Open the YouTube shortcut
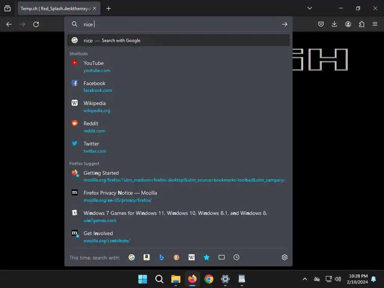Image resolution: width=384 pixels, height=288 pixels. click(x=178, y=66)
